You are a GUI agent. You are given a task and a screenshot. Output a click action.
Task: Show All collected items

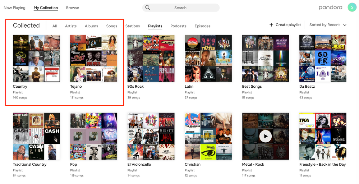point(55,26)
